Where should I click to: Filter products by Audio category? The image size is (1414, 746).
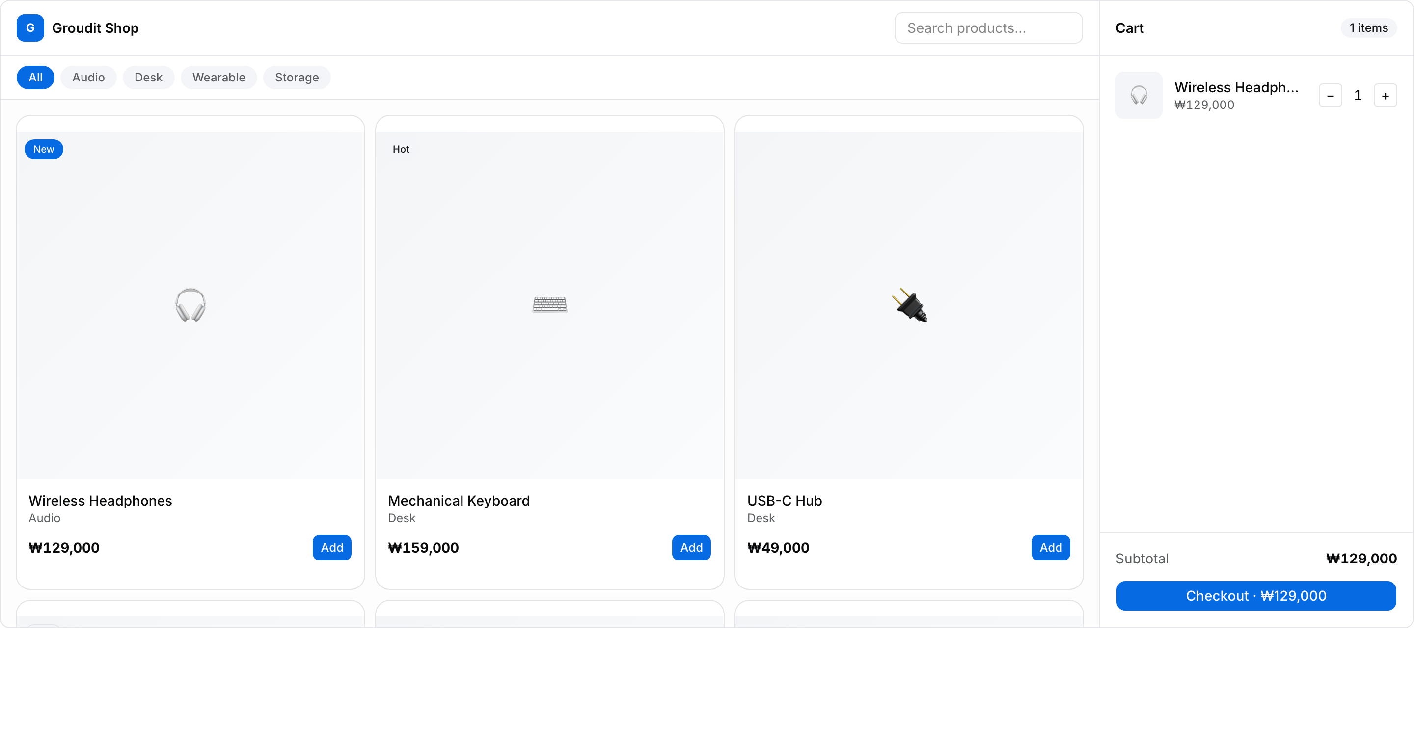click(88, 78)
